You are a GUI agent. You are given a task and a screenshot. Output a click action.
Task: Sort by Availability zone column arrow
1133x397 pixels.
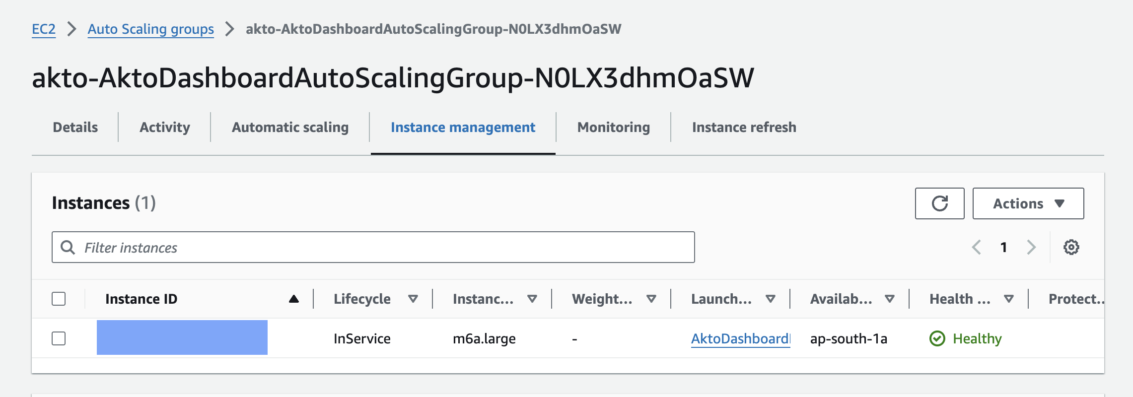(889, 299)
